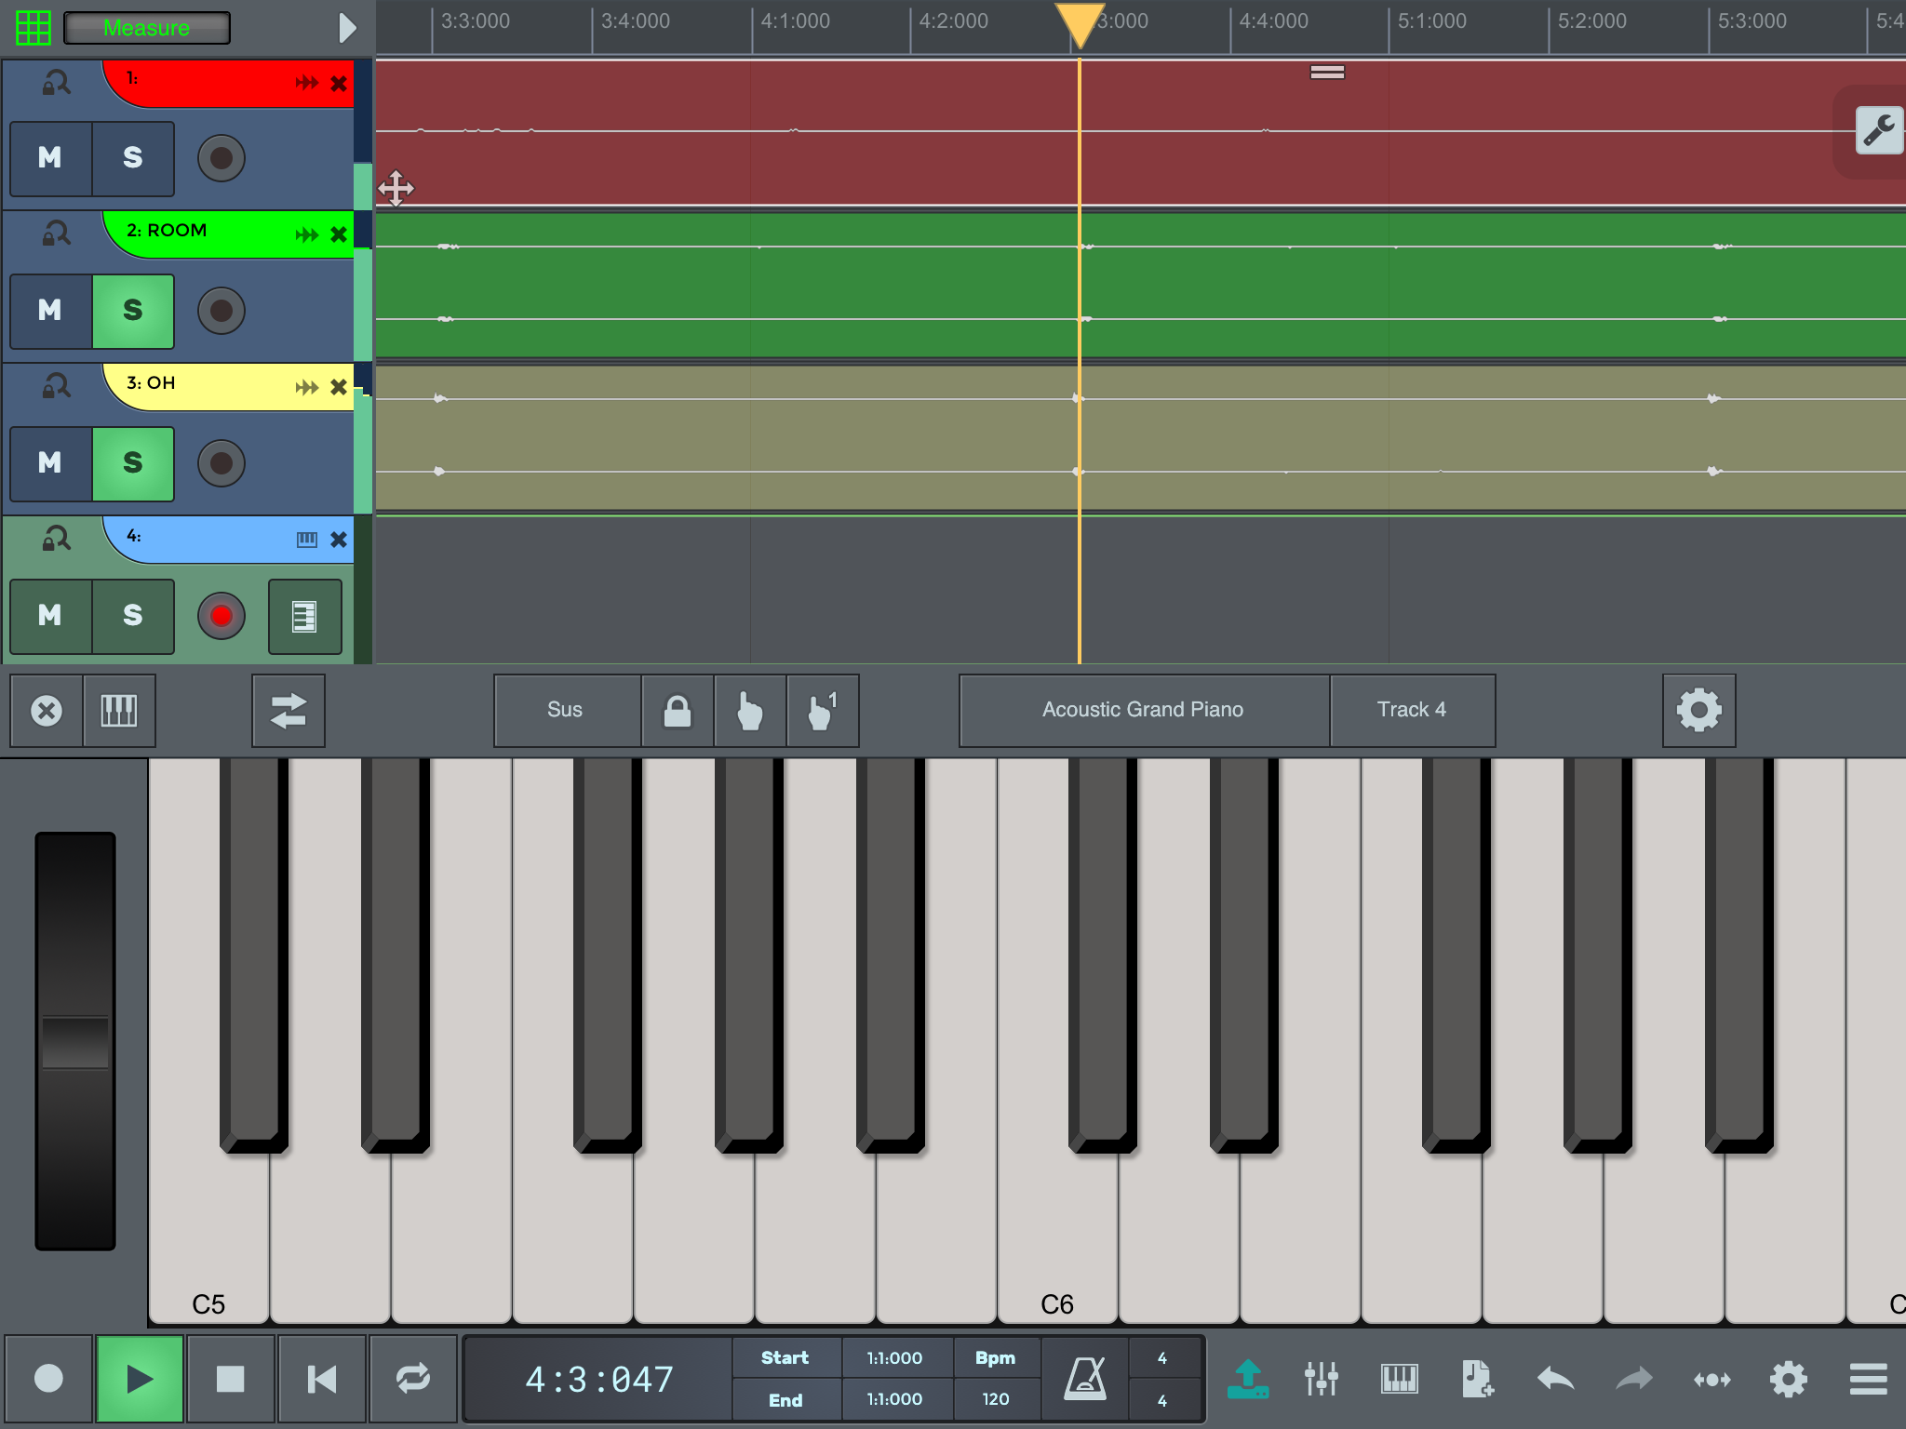Unsolo the ROOM track
Image resolution: width=1906 pixels, height=1429 pixels.
click(x=133, y=311)
